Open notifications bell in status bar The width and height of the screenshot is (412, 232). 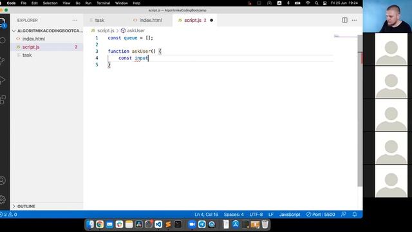(355, 215)
